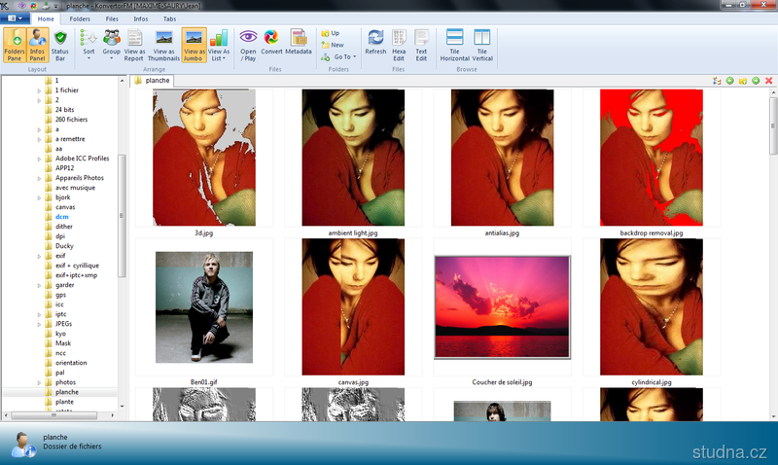
Task: Open Hexa Edit tool
Action: 399,42
